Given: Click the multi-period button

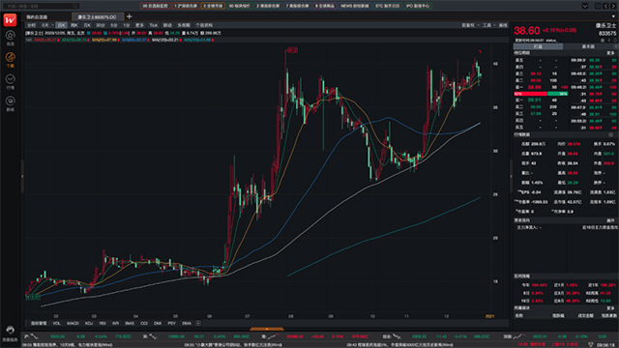Looking at the screenshot, I should (x=184, y=25).
